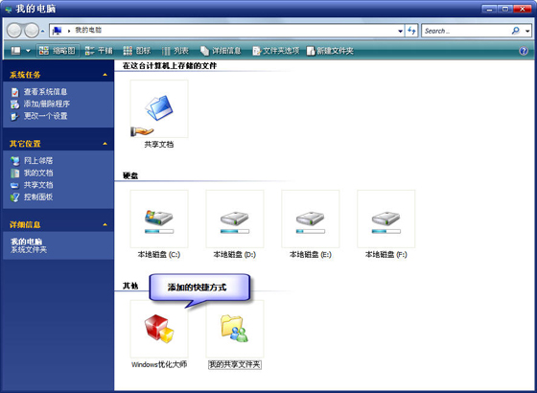537x393 pixels.
Task: Select the 我的共享文件夹 folder icon
Action: [235, 329]
